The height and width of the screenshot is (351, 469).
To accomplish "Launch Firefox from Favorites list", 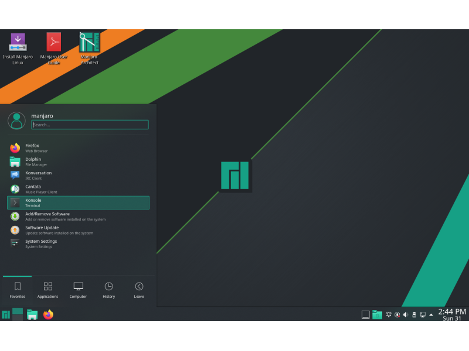I will click(x=78, y=148).
